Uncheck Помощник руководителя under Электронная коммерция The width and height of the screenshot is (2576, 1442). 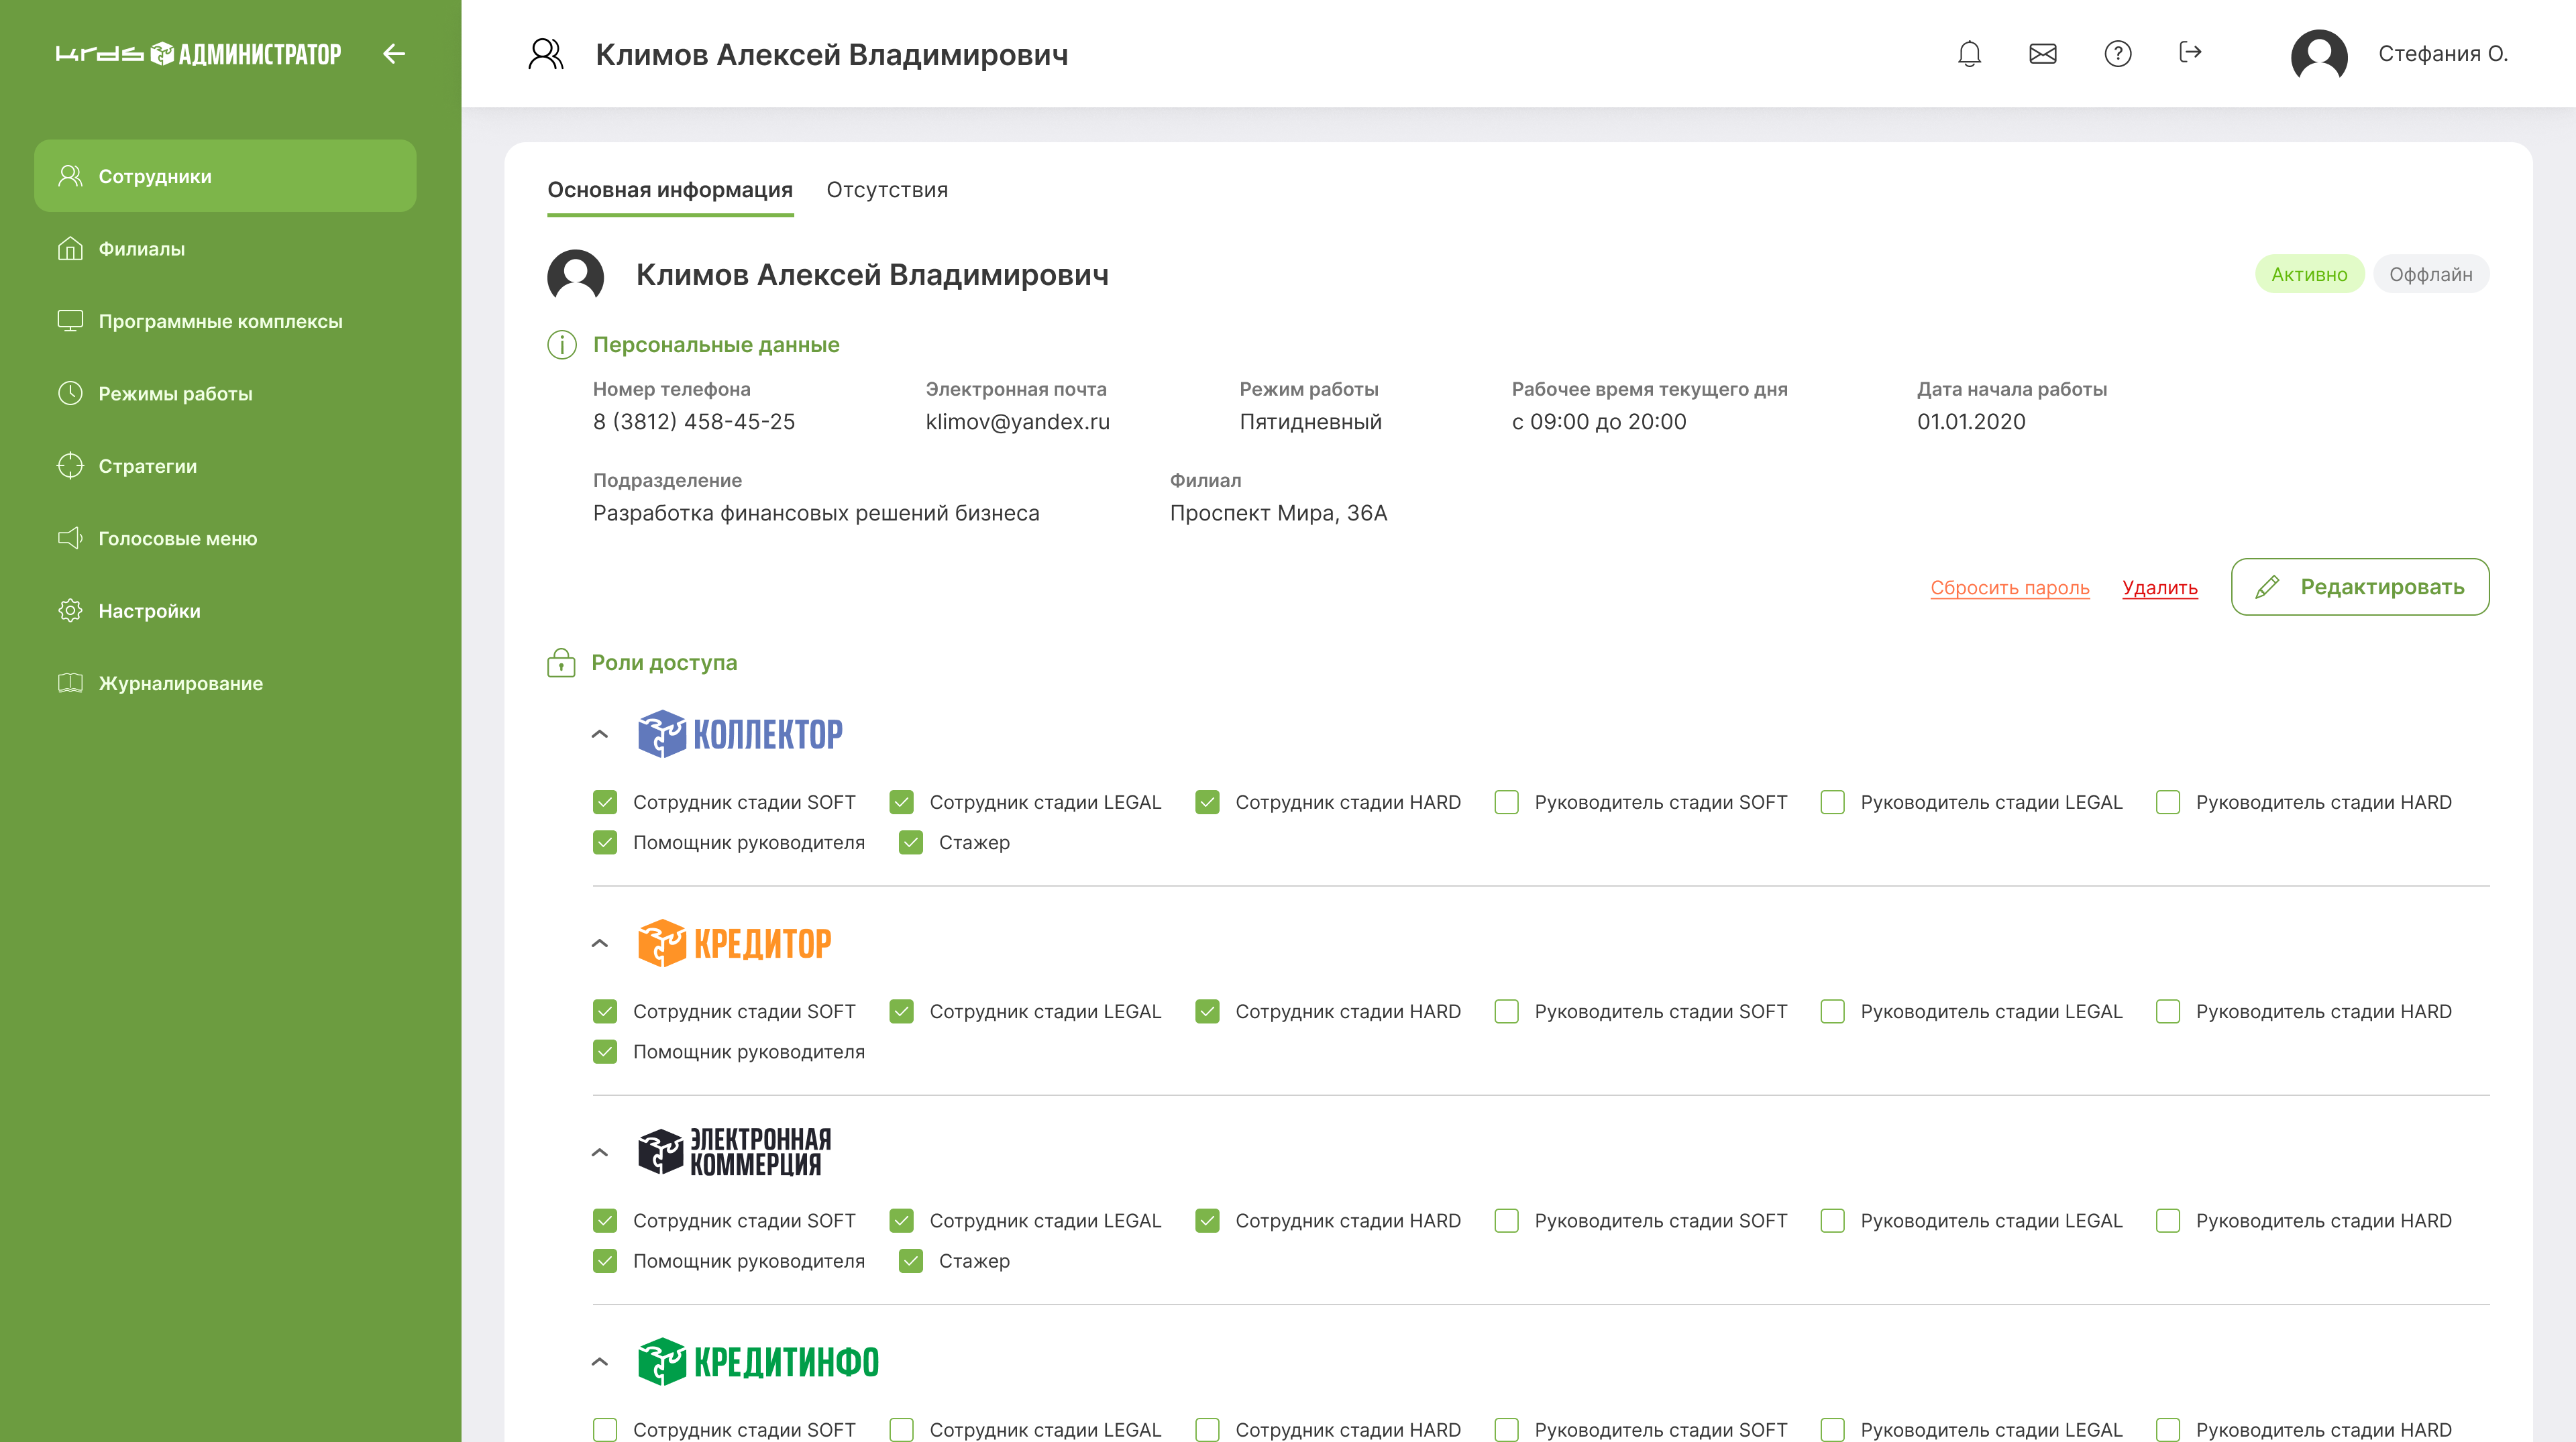coord(605,1261)
